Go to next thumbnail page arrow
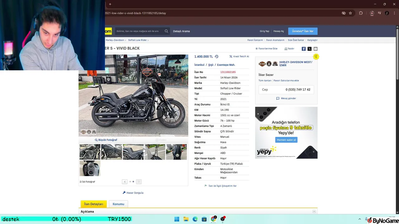Viewport: 399px width, 224px height. pos(139,182)
